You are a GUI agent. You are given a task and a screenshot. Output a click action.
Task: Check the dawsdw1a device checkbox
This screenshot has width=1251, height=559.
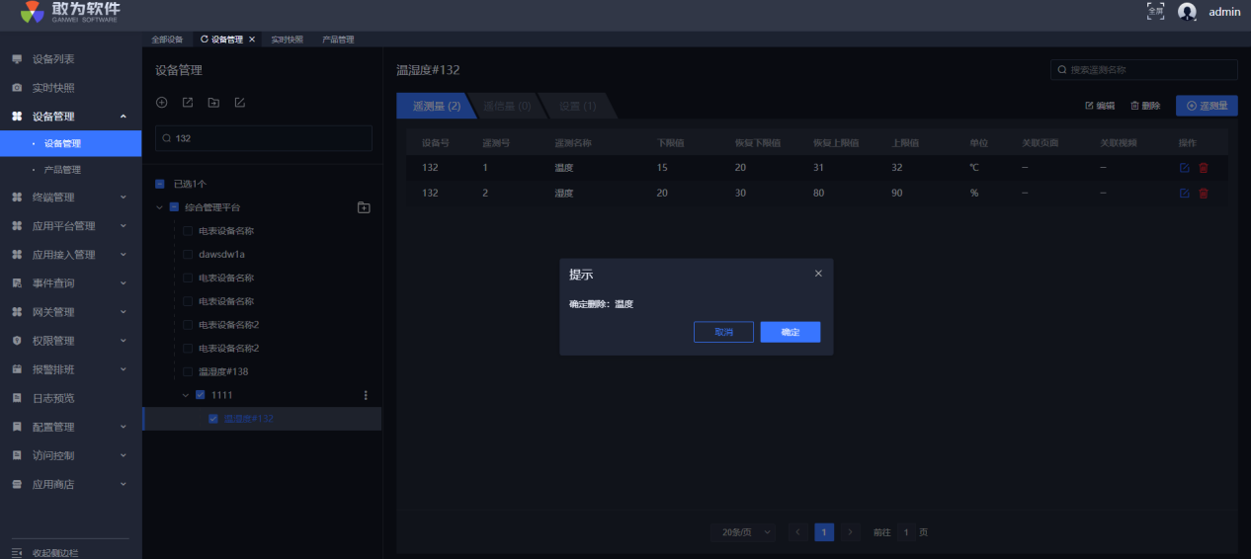pos(188,254)
